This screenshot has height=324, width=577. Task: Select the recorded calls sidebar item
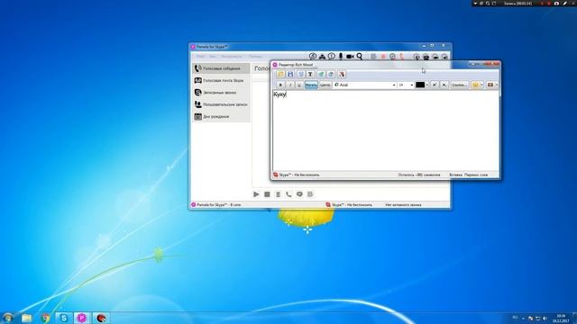click(x=222, y=93)
